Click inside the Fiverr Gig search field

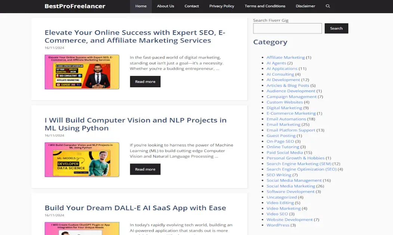coord(287,28)
